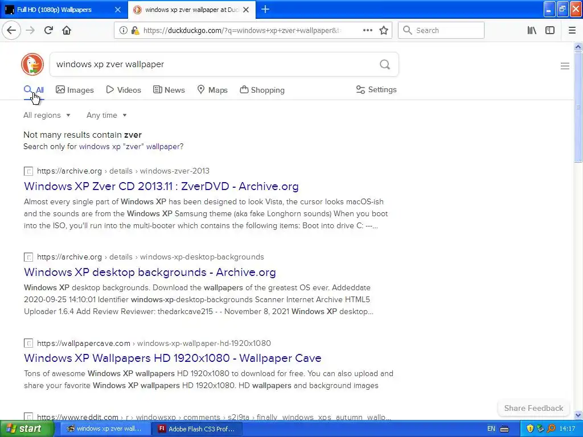
Task: Click the page scrollbar up arrow
Action: (578, 47)
